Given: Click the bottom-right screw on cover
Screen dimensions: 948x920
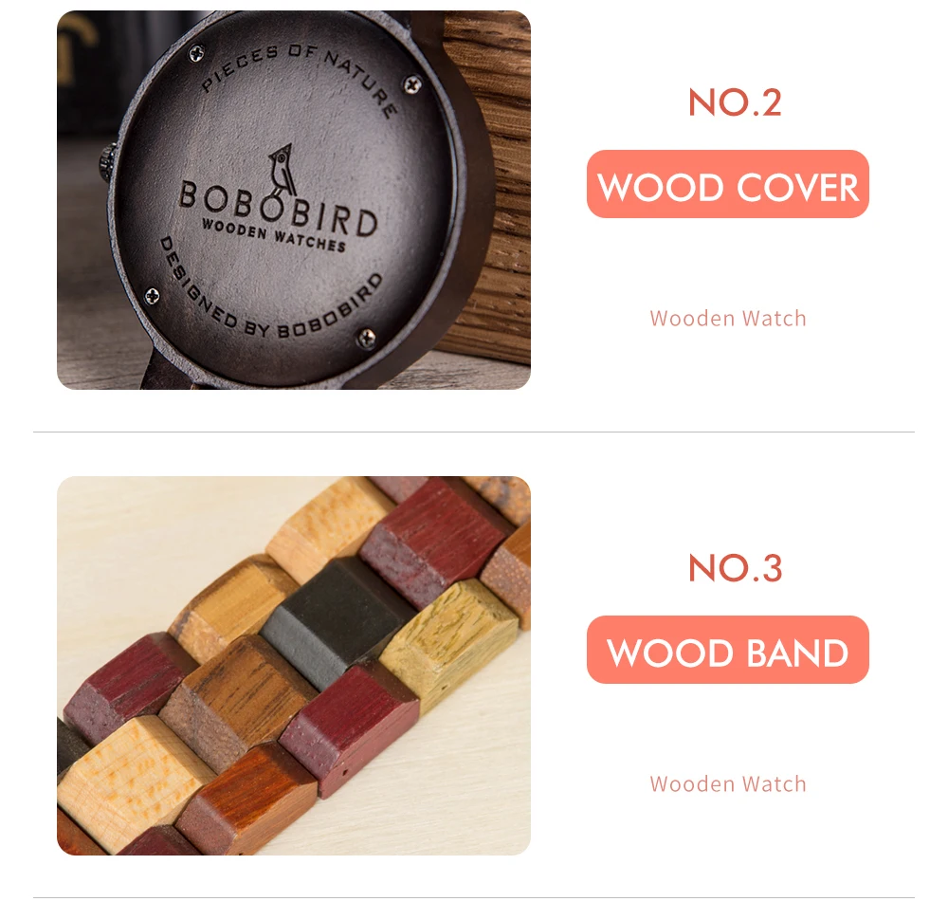Looking at the screenshot, I should click(x=367, y=339).
